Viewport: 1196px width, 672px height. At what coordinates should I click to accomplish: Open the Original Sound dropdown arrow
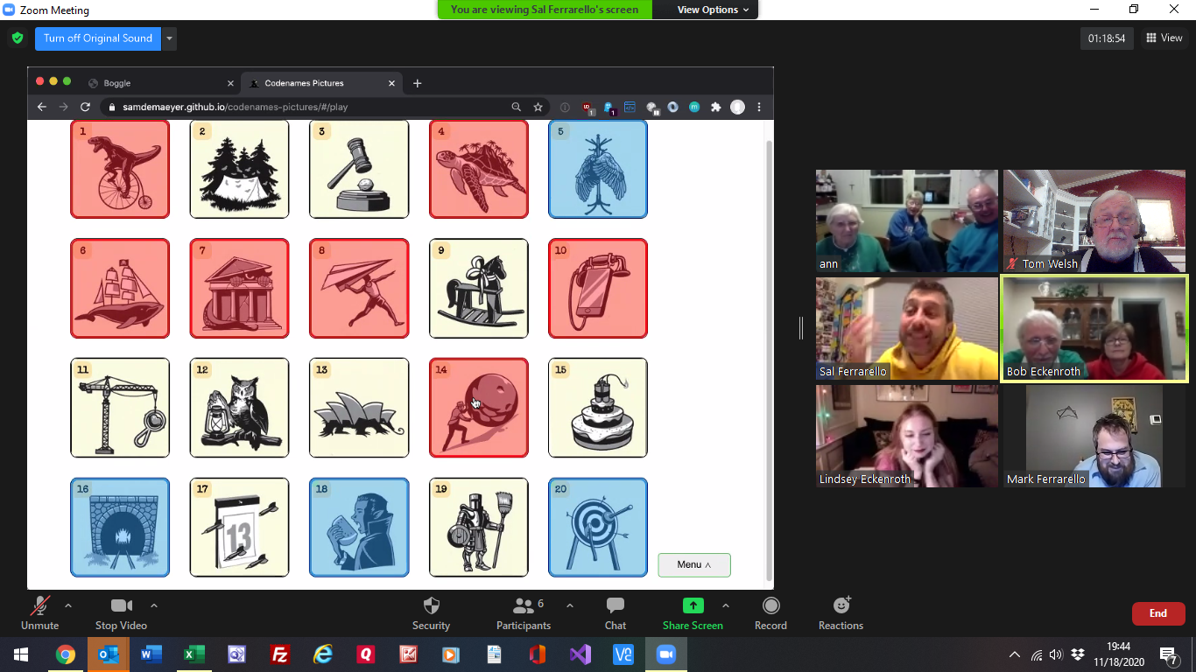point(170,38)
